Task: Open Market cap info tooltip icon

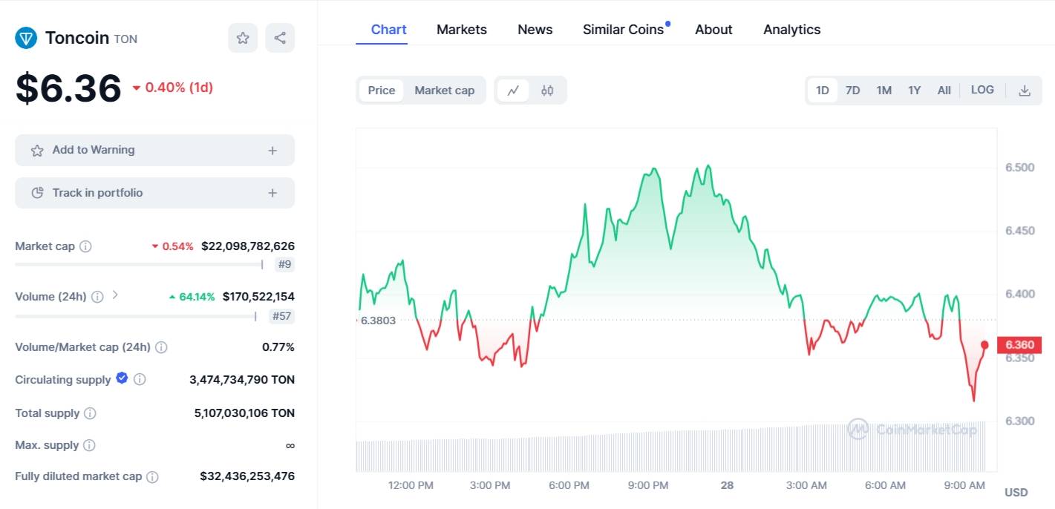Action: coord(85,246)
